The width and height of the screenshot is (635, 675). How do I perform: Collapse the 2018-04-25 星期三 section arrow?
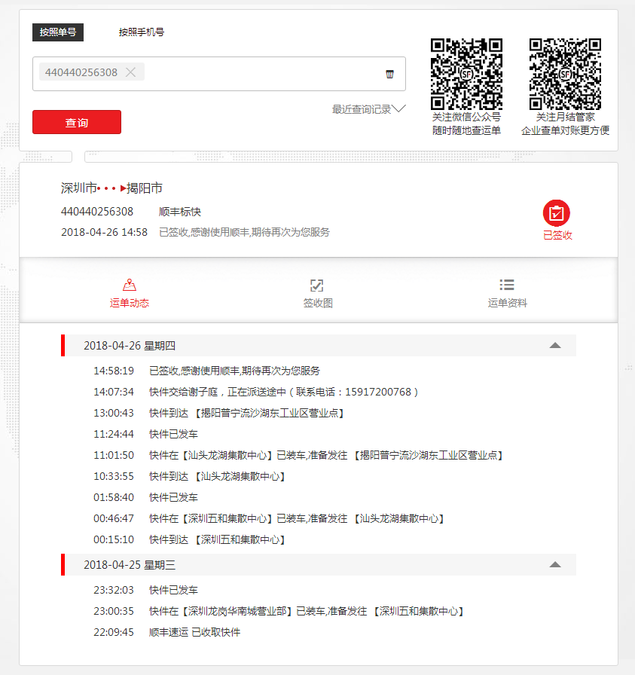coord(555,564)
